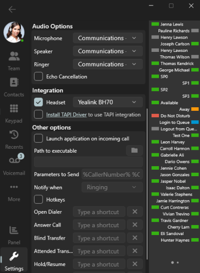Image resolution: width=200 pixels, height=273 pixels.
Task: Switch to the second panel page dot
Action: click(x=177, y=263)
